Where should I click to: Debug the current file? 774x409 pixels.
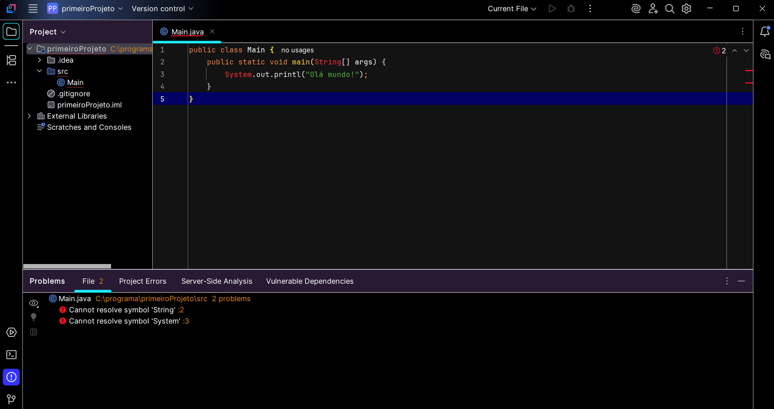coord(571,9)
